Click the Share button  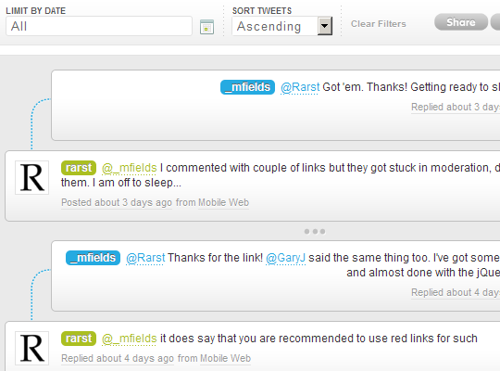461,22
